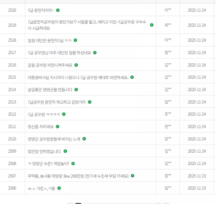Open post "ㅋ 양양군 수준? 계엄놀이?"

pos(48,163)
